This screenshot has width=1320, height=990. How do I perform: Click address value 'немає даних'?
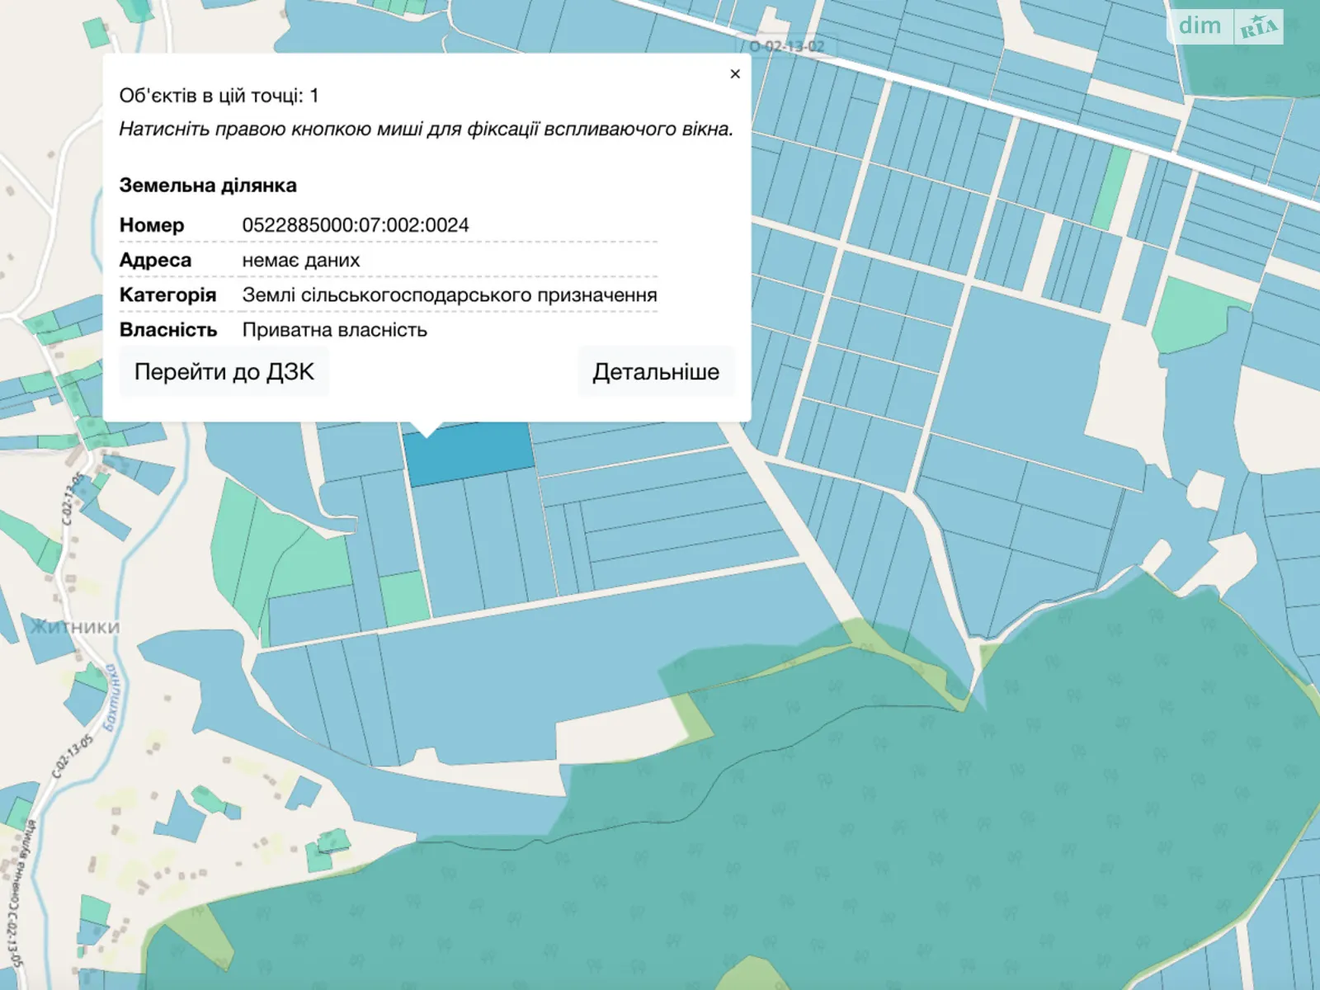coord(300,261)
